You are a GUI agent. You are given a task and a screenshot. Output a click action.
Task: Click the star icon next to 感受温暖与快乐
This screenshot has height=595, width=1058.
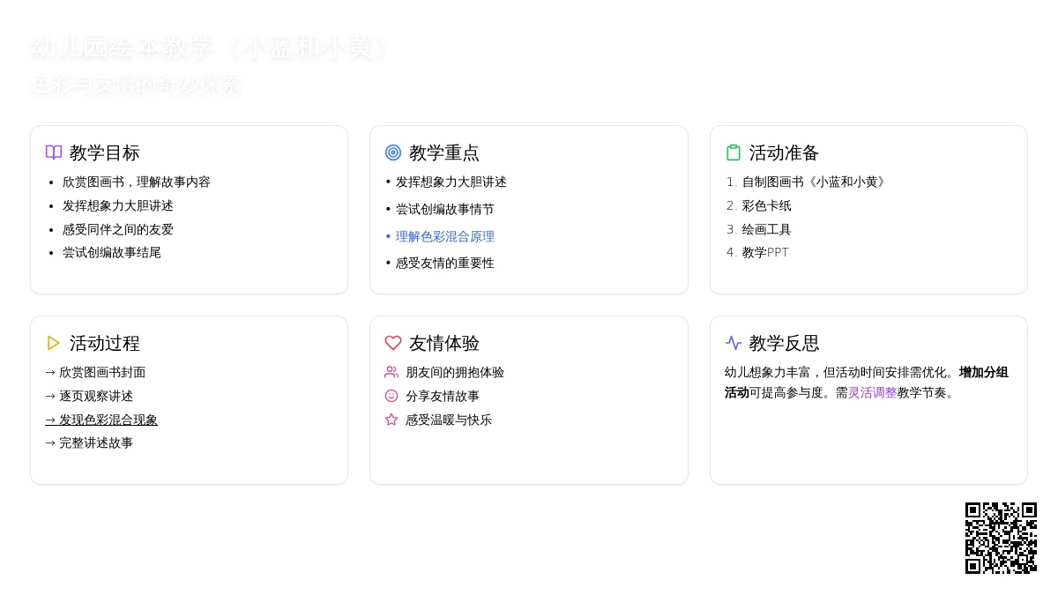coord(391,420)
